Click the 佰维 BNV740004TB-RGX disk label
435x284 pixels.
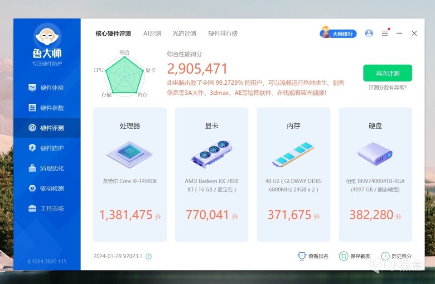[375, 185]
